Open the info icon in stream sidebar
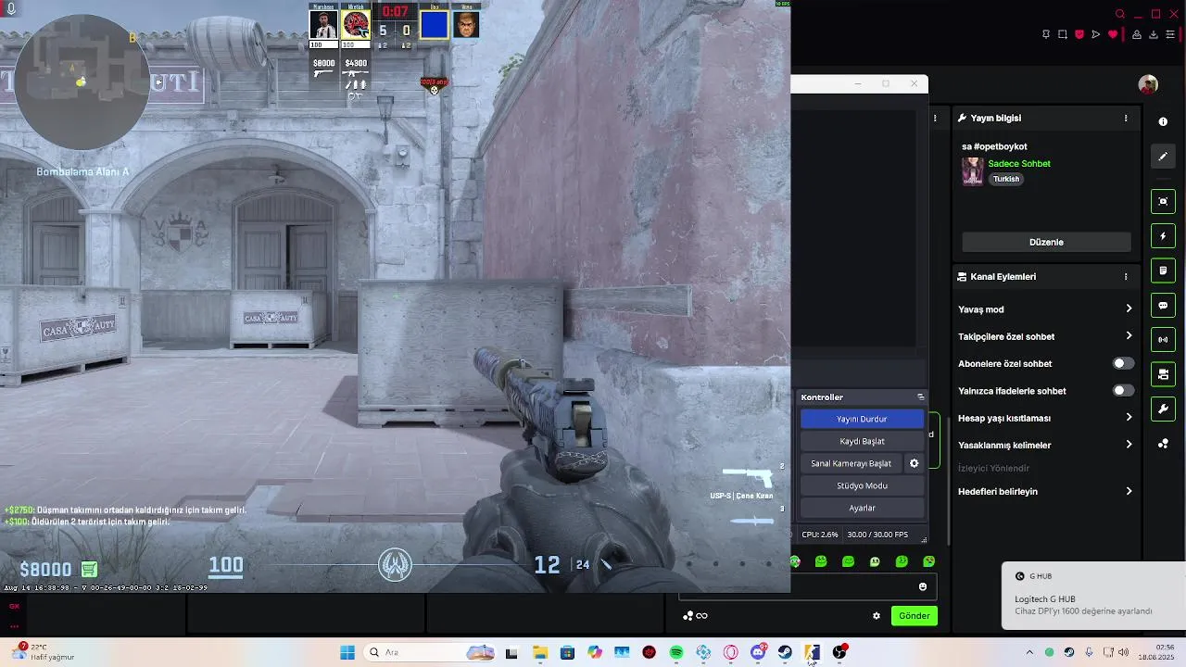Screen dimensions: 1186x667 (1163, 121)
